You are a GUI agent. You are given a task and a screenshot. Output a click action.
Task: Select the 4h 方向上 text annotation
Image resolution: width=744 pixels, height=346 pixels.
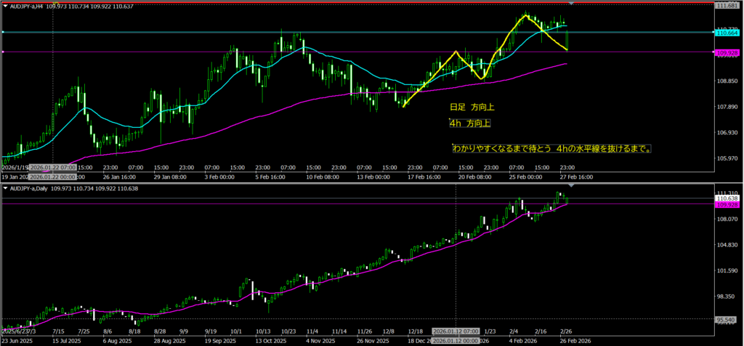pos(469,123)
